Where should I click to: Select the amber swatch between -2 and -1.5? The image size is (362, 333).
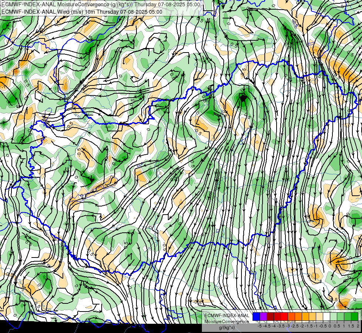(x=305, y=317)
